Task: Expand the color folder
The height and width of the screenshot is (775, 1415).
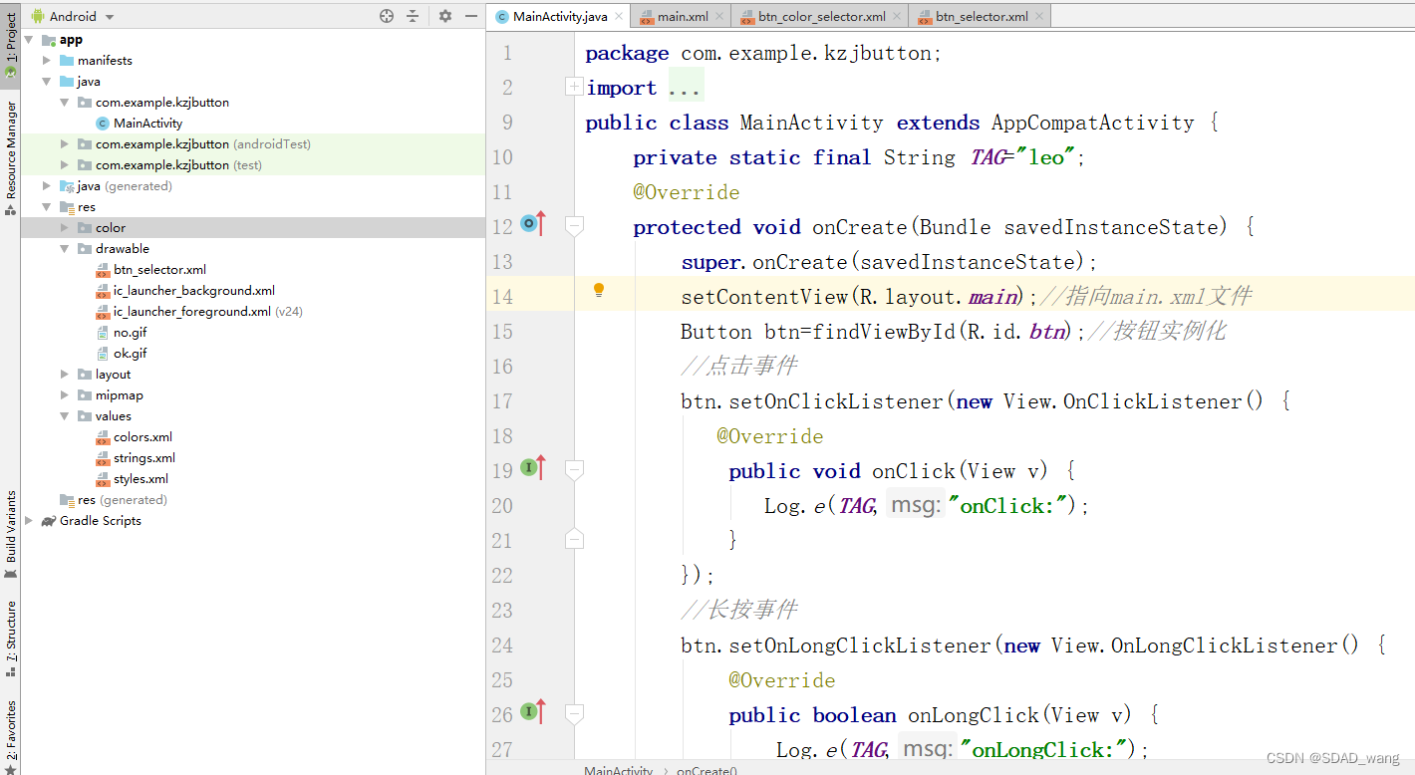Action: click(65, 228)
